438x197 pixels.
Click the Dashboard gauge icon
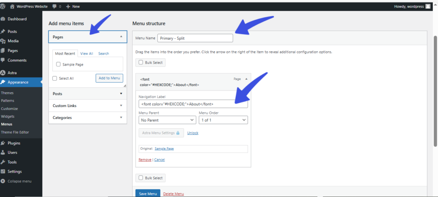(x=3, y=19)
